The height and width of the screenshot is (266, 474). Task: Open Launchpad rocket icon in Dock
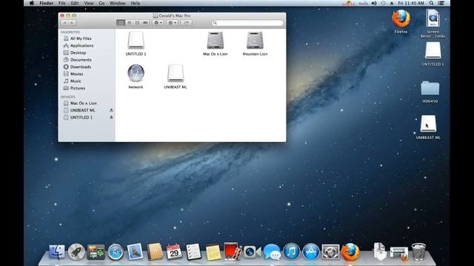(x=76, y=252)
